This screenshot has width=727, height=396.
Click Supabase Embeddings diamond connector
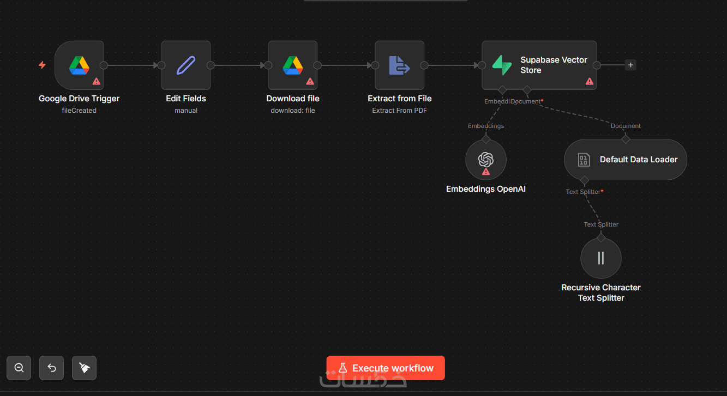[x=502, y=89]
